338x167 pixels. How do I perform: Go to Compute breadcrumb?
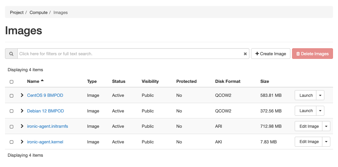click(38, 12)
